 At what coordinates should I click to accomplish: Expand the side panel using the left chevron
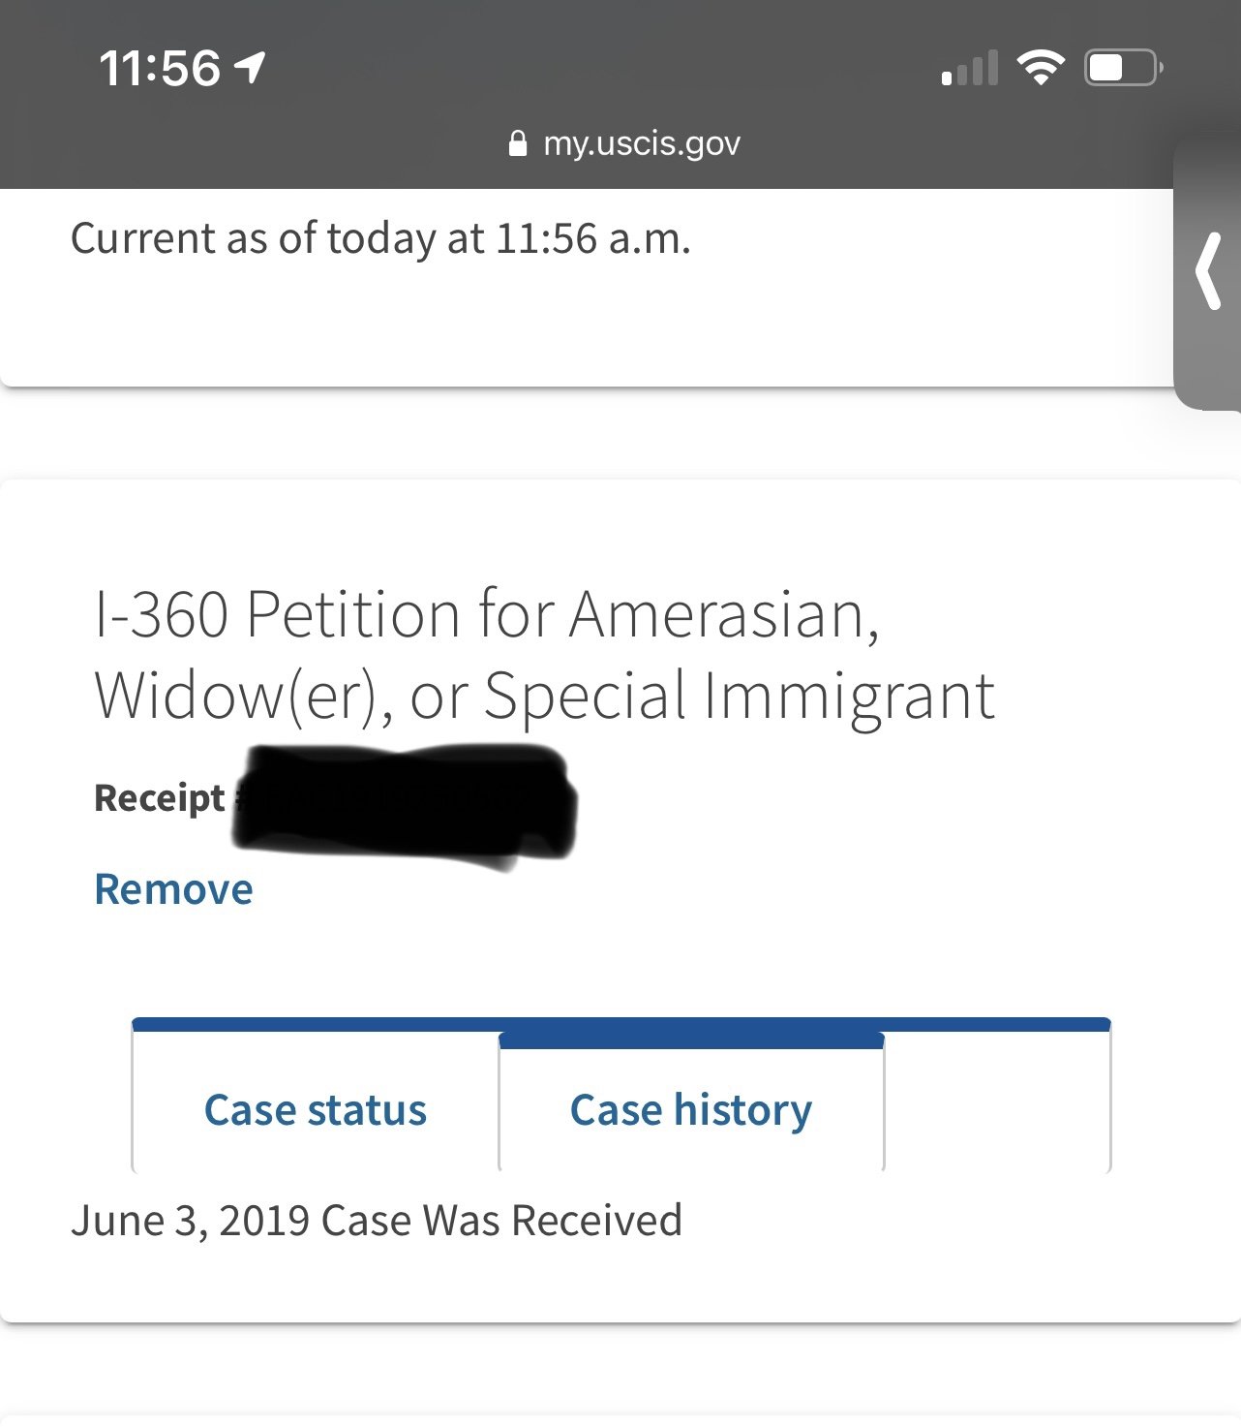point(1208,272)
